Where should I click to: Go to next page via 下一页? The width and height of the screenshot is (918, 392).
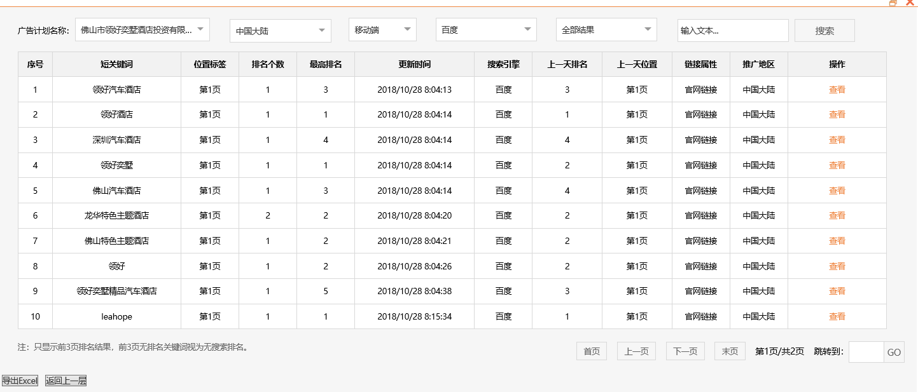[685, 350]
